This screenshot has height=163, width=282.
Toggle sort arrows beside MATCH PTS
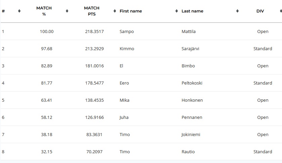(x=115, y=11)
